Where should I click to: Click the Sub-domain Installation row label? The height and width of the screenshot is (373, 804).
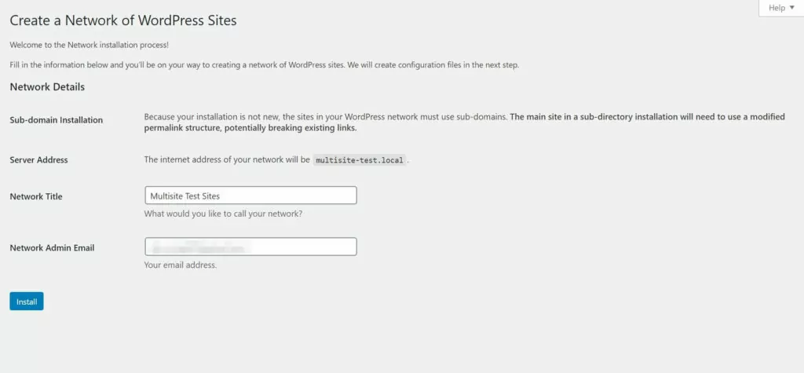57,120
